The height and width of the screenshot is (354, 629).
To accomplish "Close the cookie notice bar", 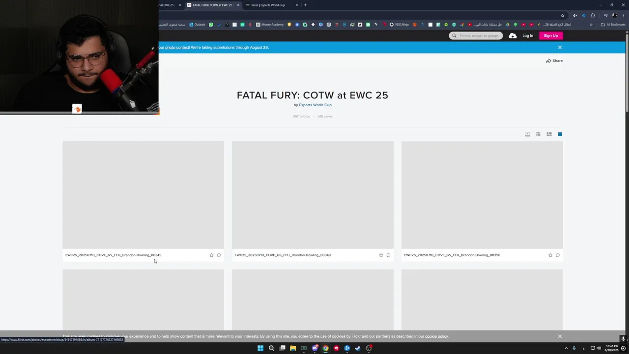I will [x=560, y=336].
